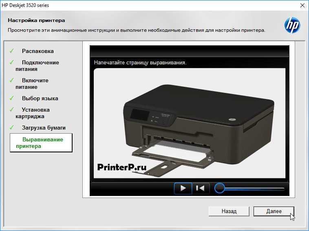The height and width of the screenshot is (231, 309).
Task: Close the HP Deskjet setup window
Action: (302, 5)
